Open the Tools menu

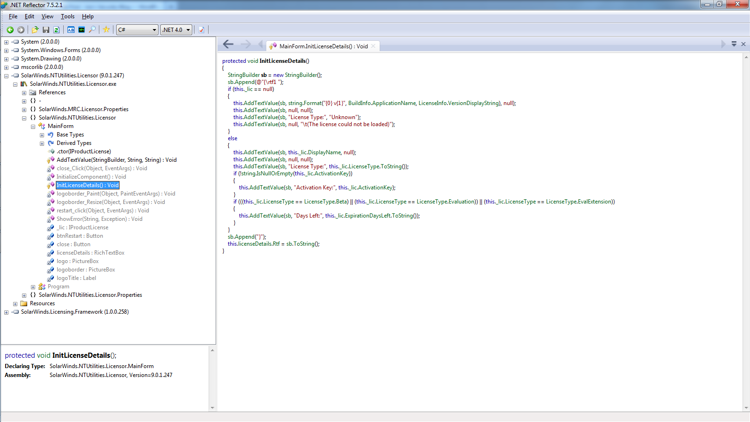pyautogui.click(x=67, y=16)
